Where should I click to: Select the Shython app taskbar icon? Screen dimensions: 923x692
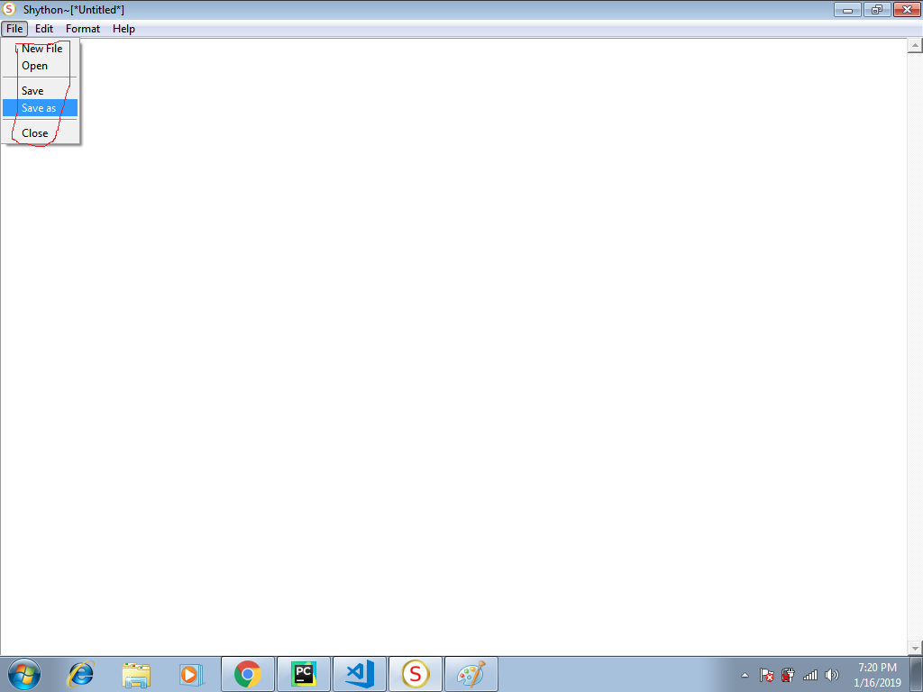(x=415, y=674)
